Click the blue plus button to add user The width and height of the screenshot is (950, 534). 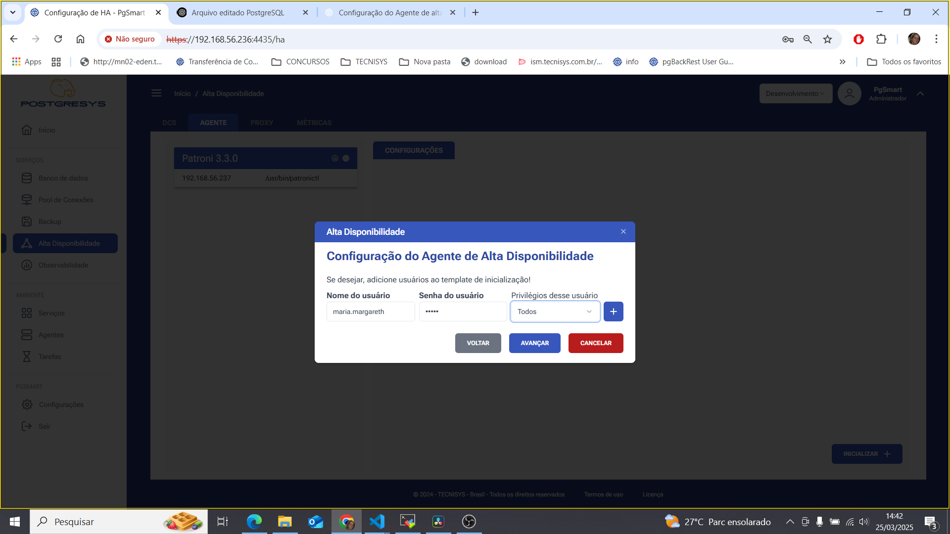point(613,311)
